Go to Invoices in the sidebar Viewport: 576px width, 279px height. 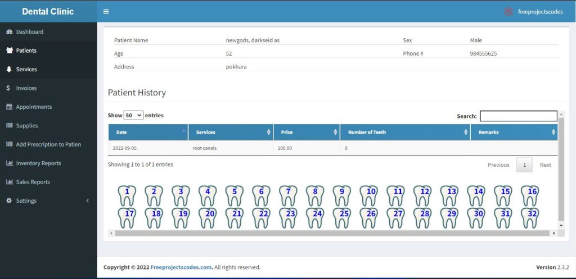click(26, 88)
